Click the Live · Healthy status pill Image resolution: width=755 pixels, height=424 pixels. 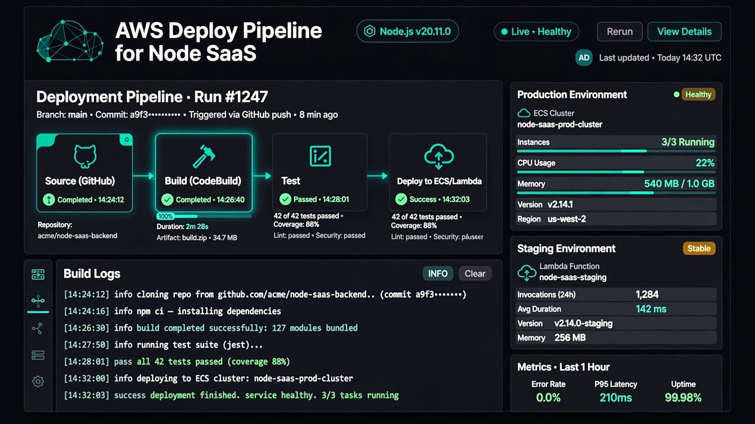(x=536, y=32)
